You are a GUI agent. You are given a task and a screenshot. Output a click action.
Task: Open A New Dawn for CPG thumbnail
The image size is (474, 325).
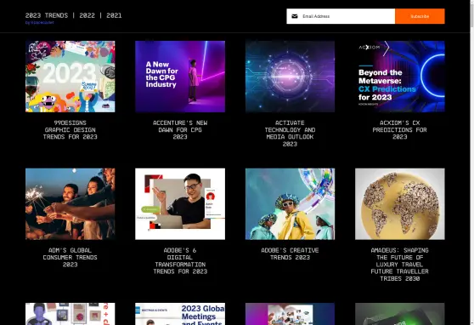(x=180, y=77)
